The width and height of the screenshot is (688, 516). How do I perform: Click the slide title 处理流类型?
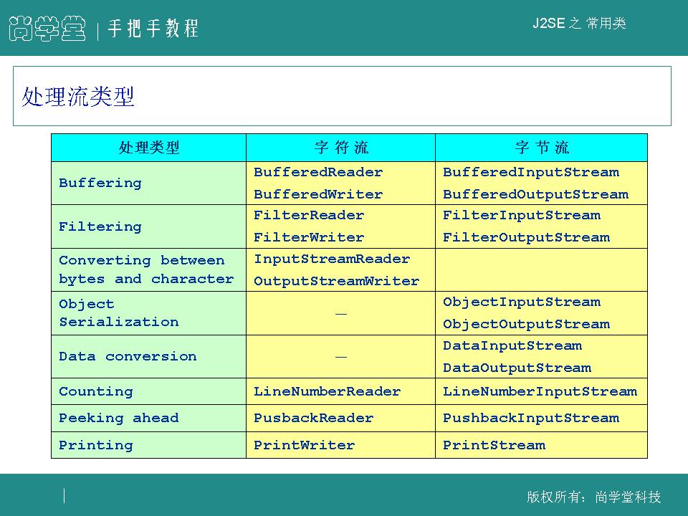[x=78, y=97]
